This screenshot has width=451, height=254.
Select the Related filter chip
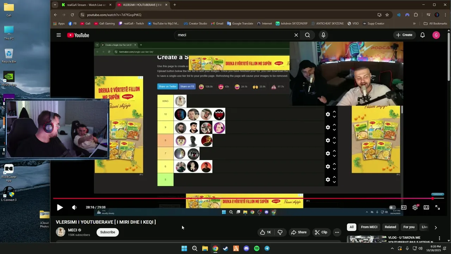pyautogui.click(x=390, y=227)
